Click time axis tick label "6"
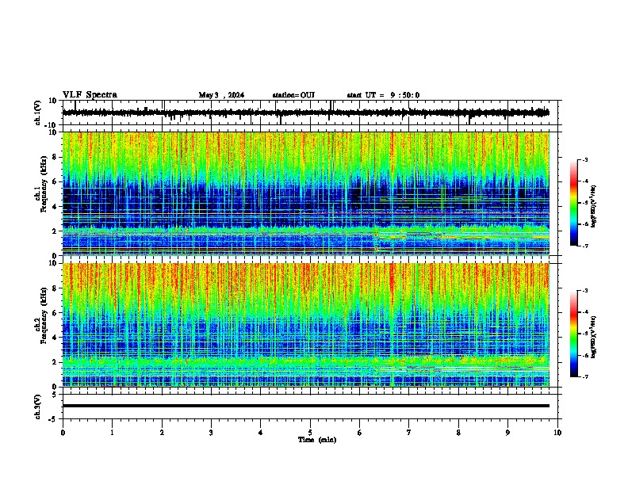 click(360, 433)
